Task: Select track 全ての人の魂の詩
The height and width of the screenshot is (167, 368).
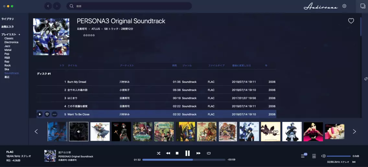Action: pos(156,90)
